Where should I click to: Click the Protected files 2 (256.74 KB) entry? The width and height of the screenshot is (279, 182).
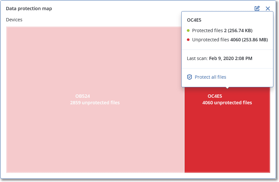pyautogui.click(x=222, y=30)
